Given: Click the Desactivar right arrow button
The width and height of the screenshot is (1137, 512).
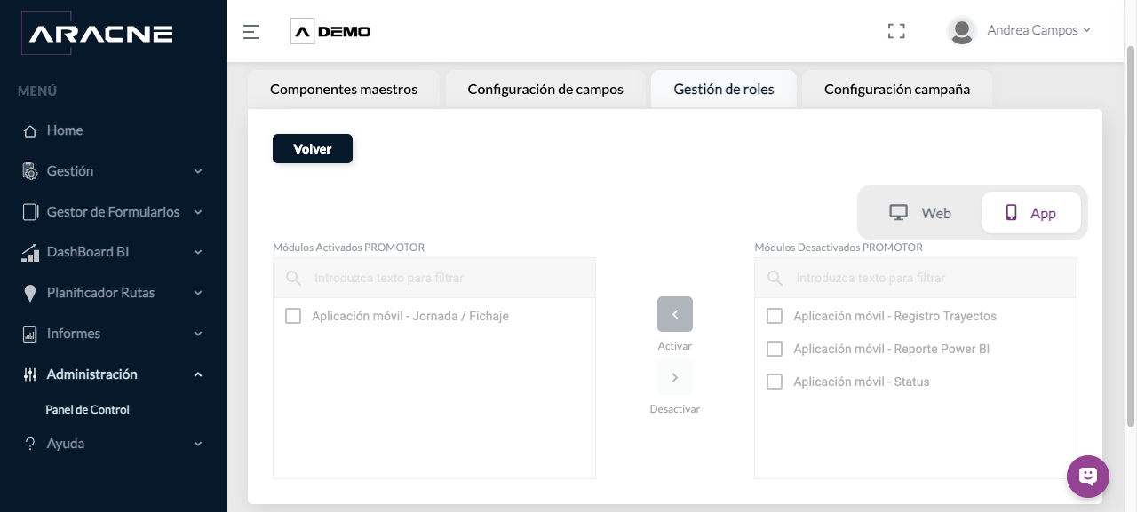Looking at the screenshot, I should pos(675,377).
